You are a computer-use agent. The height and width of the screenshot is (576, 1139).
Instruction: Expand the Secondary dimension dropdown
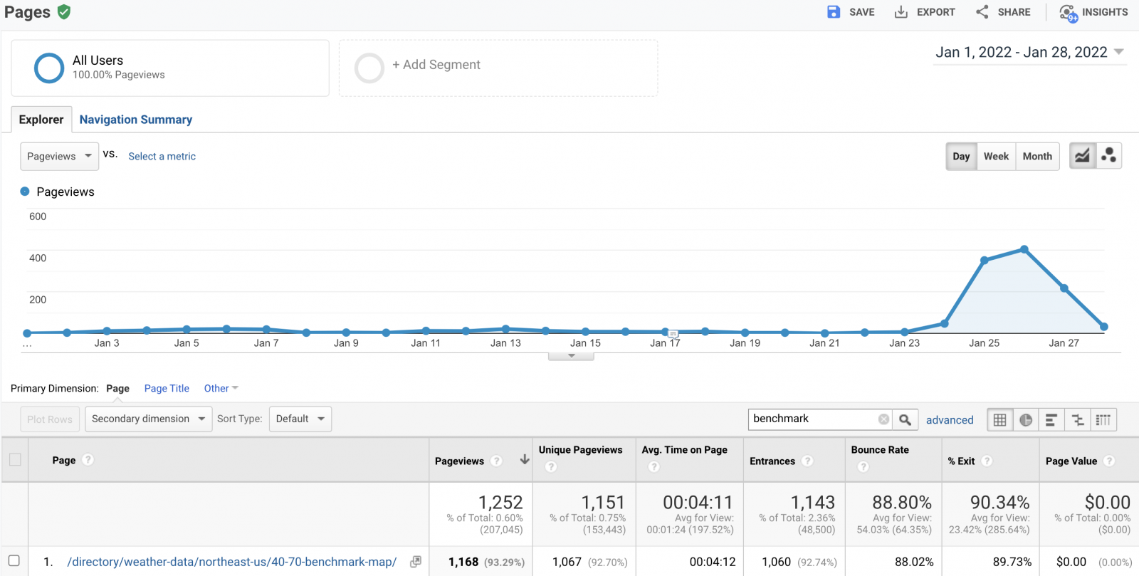(148, 419)
